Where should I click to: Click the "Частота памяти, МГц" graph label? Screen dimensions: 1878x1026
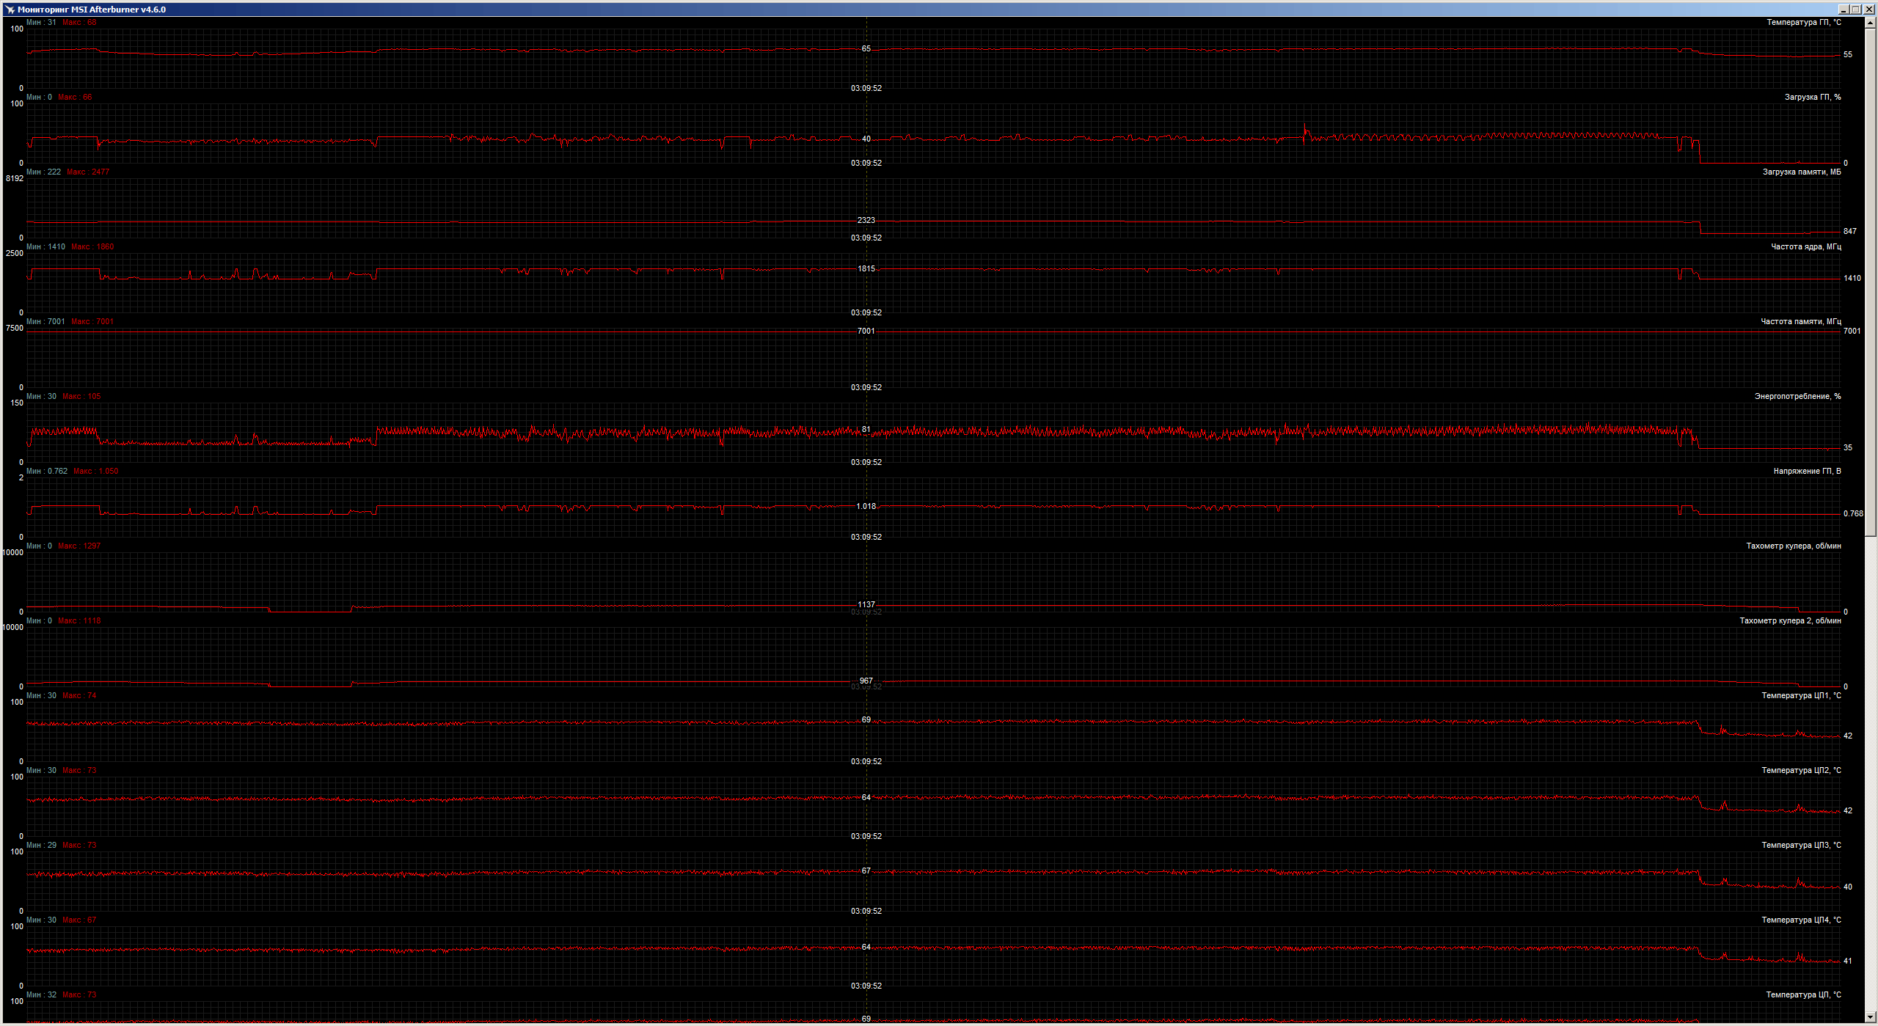tap(1800, 322)
